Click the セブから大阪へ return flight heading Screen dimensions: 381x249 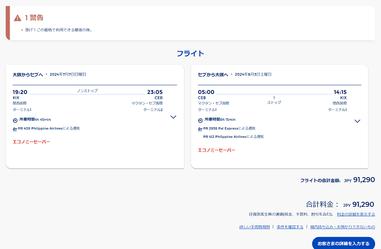click(x=213, y=74)
